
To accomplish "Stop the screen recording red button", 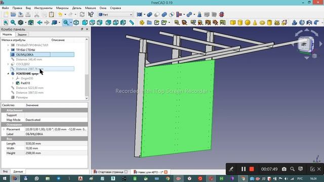I will click(252, 169).
